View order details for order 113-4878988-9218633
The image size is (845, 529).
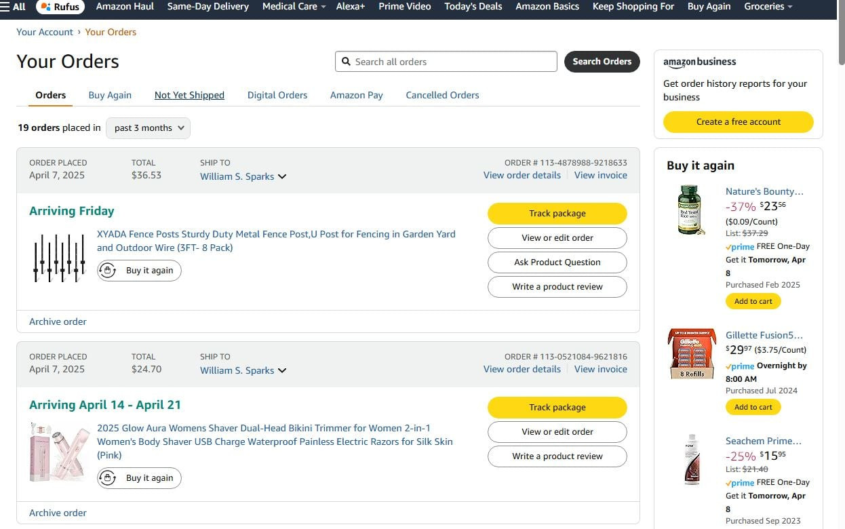tap(522, 175)
